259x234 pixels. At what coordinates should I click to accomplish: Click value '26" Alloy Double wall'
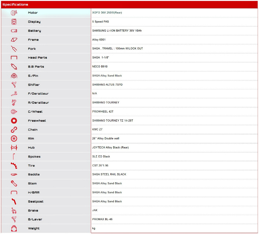coord(106,138)
